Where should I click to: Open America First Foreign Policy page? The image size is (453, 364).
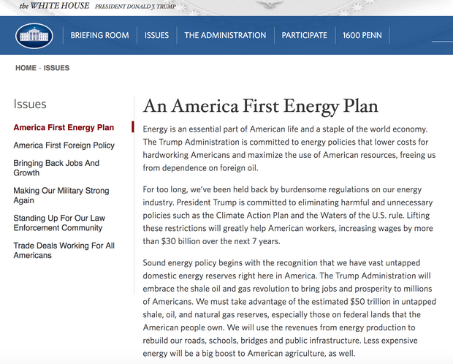[64, 145]
